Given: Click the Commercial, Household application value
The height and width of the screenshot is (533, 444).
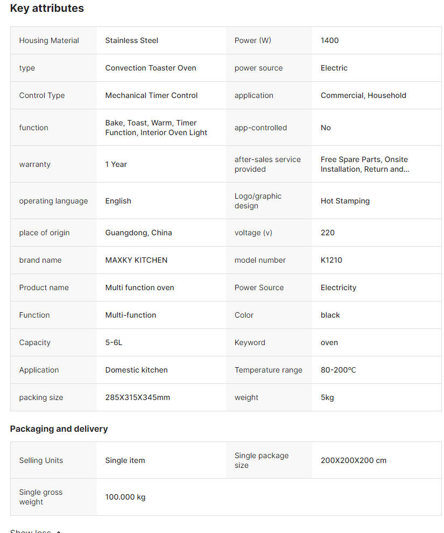Looking at the screenshot, I should (x=363, y=95).
